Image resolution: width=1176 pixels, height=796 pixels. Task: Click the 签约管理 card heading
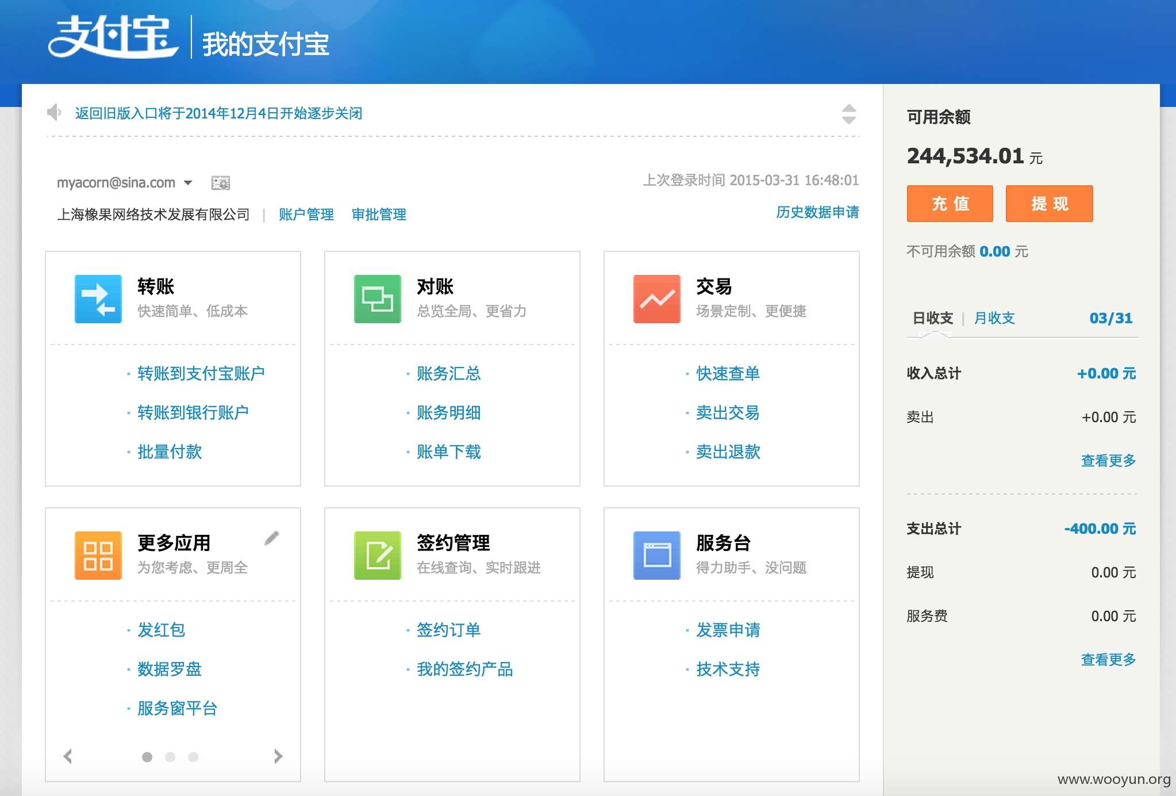(x=454, y=543)
